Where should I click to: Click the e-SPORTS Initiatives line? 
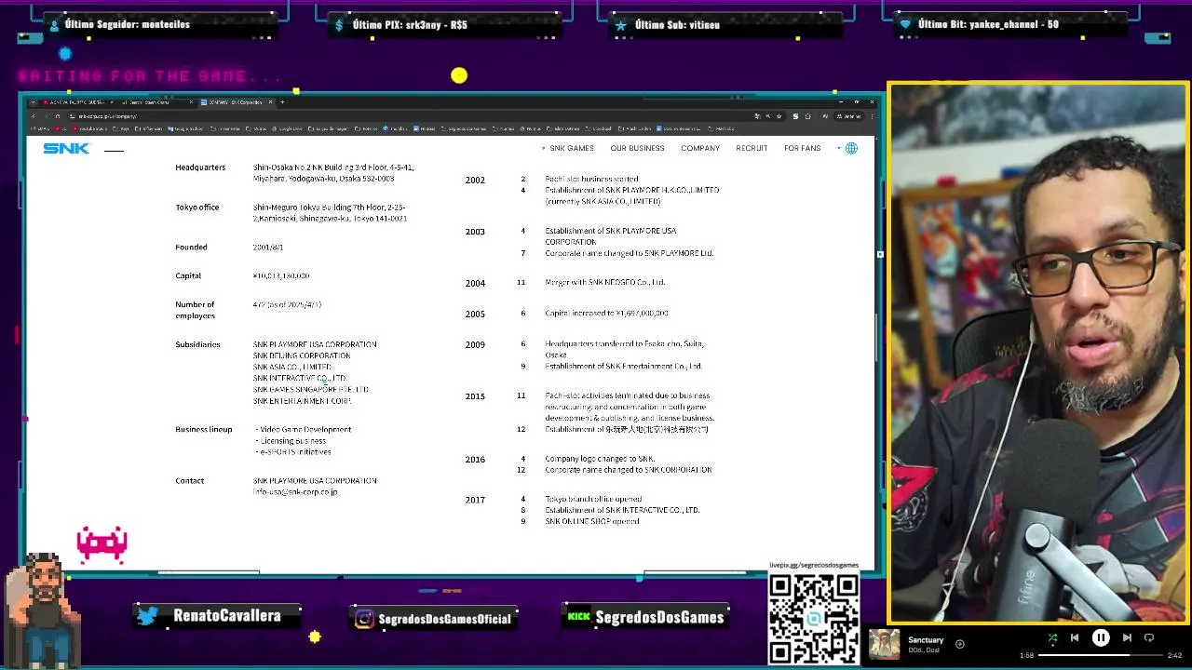click(293, 452)
